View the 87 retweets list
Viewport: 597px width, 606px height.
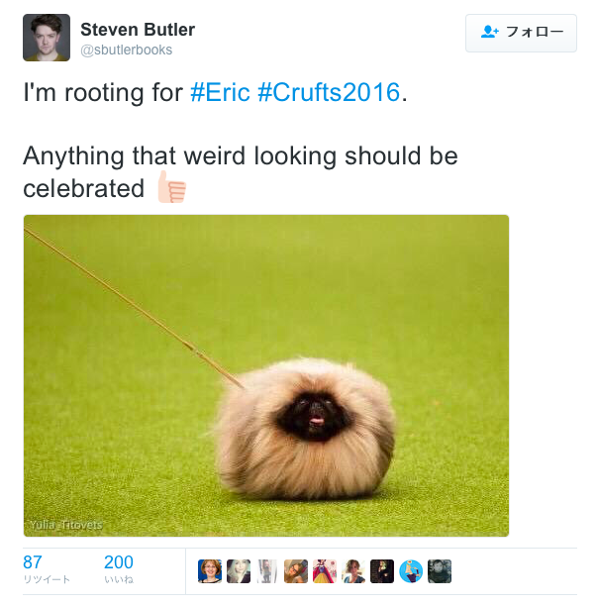47,568
